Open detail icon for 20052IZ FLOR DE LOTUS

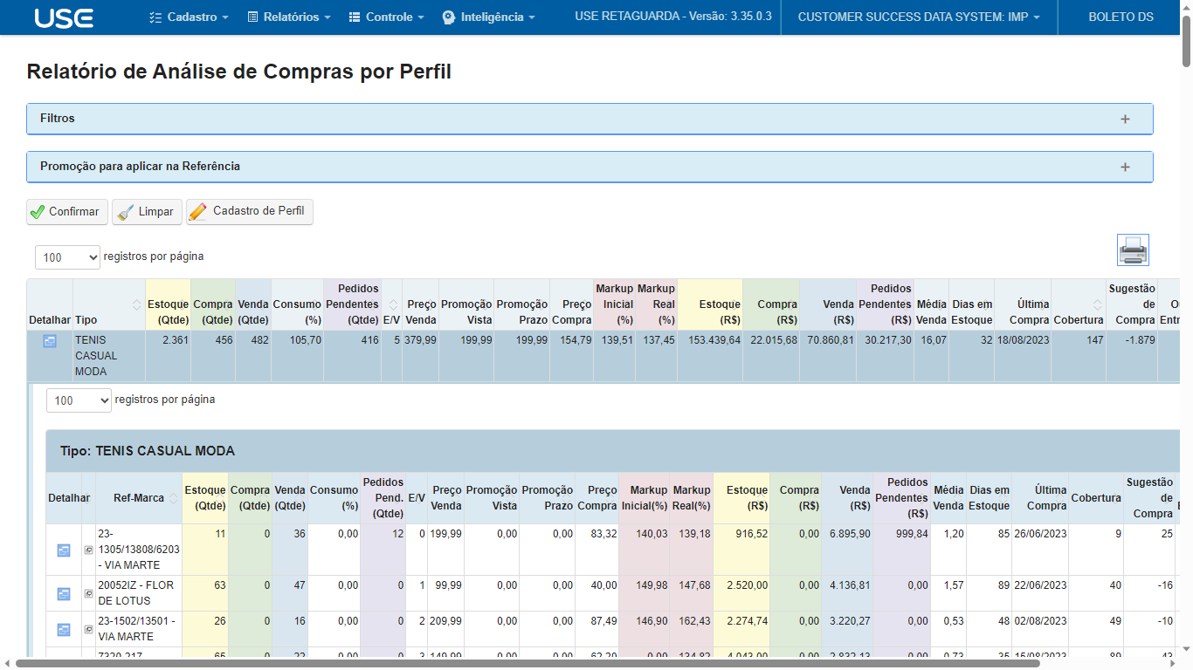point(64,593)
